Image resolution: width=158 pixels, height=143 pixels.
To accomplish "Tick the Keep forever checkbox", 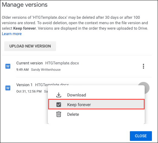I will [x=59, y=105].
